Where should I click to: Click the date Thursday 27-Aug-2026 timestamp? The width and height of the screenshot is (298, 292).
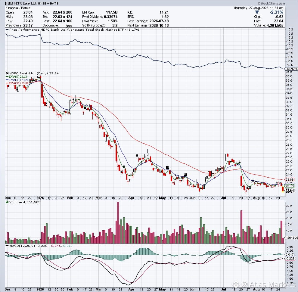[258, 8]
